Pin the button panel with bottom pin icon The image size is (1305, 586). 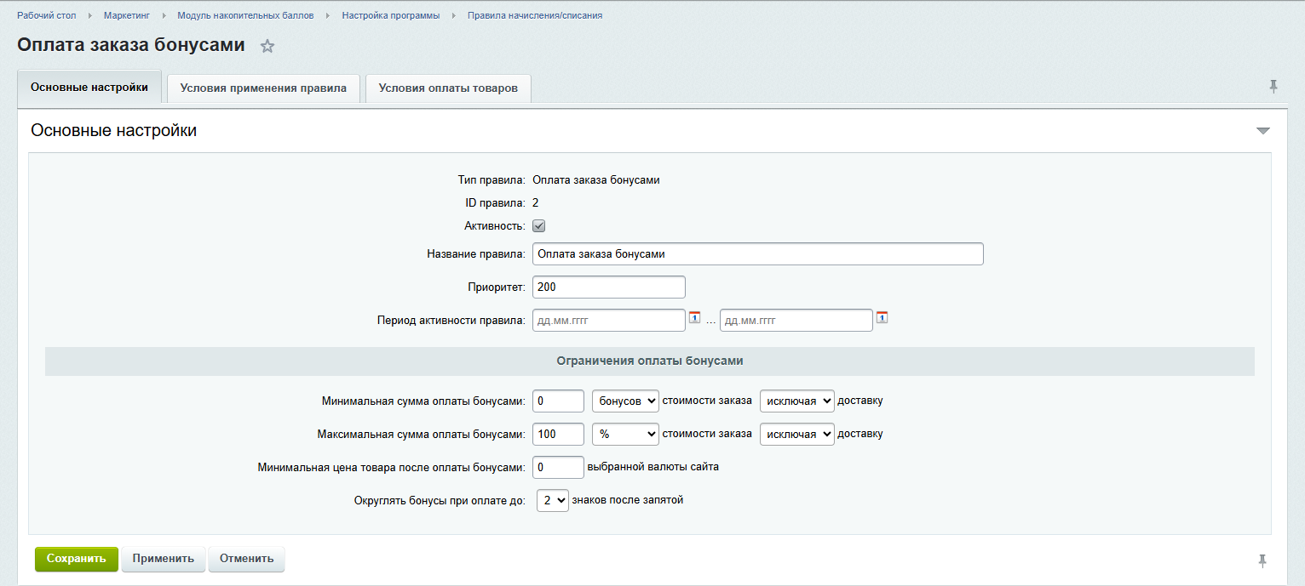click(x=1262, y=560)
